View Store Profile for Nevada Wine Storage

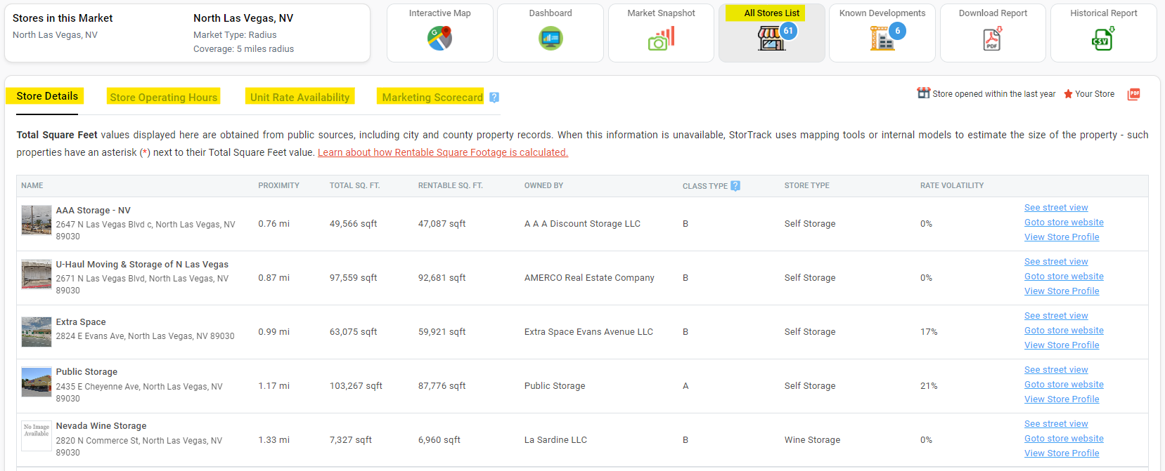[x=1062, y=453]
